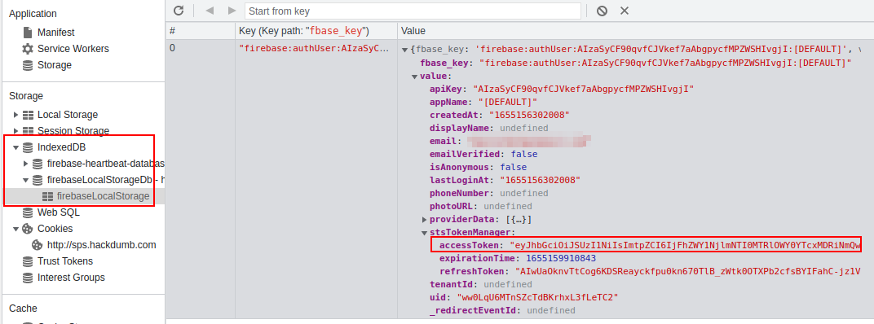This screenshot has height=324, width=874.
Task: Click the Value column header
Action: (635, 30)
